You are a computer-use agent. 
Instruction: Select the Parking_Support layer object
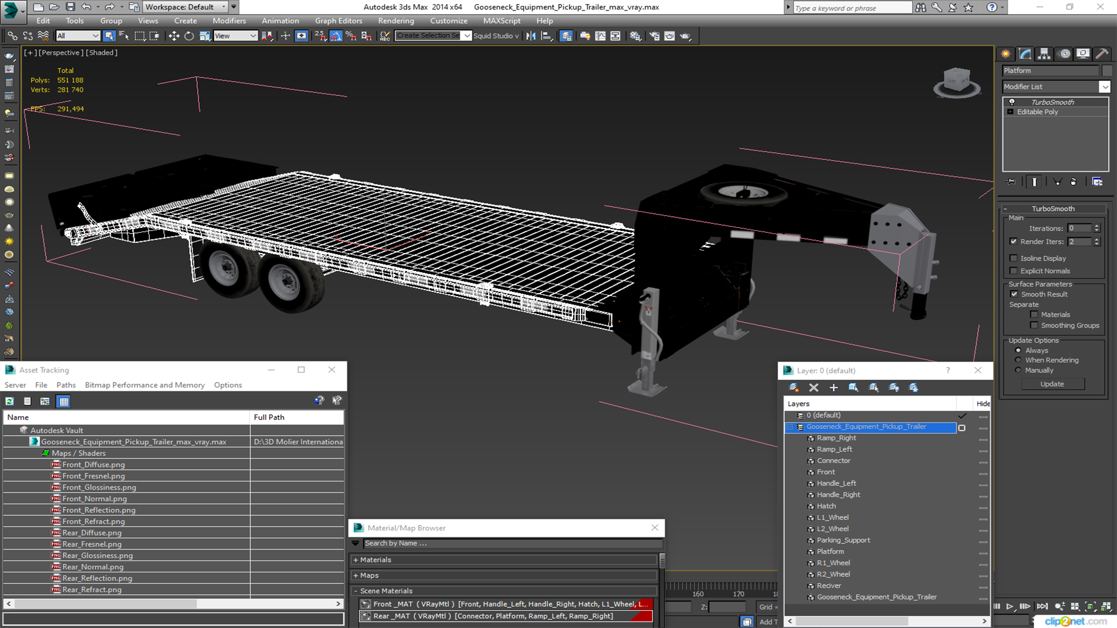843,540
